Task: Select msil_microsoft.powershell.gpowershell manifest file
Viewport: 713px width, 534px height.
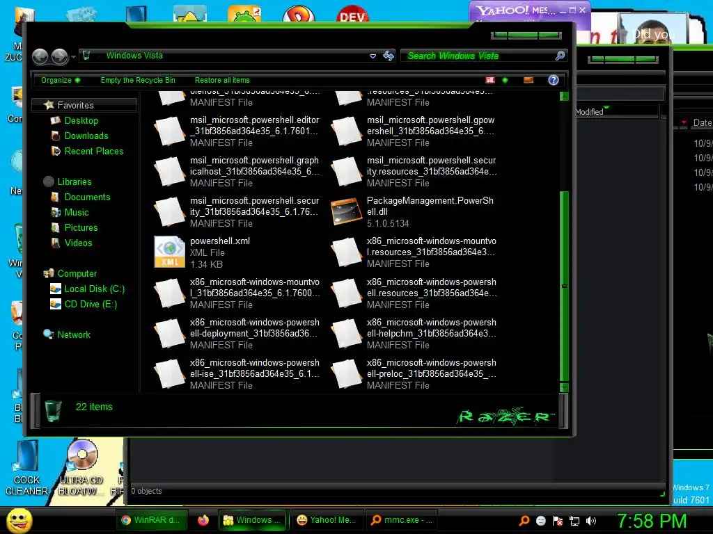Action: pos(414,131)
